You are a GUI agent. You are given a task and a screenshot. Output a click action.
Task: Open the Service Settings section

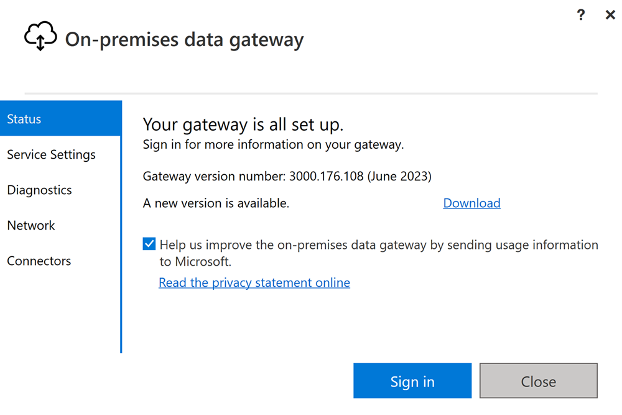61,154
